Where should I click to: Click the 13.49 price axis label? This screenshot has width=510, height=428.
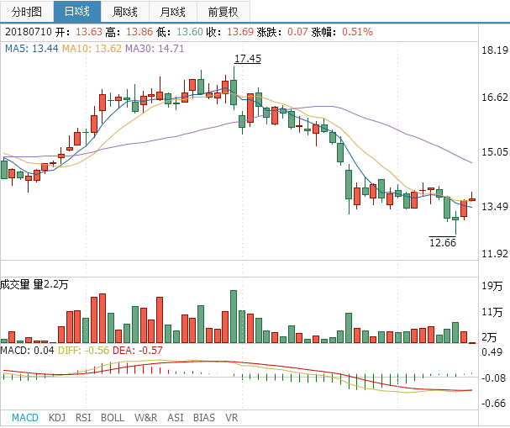point(495,206)
